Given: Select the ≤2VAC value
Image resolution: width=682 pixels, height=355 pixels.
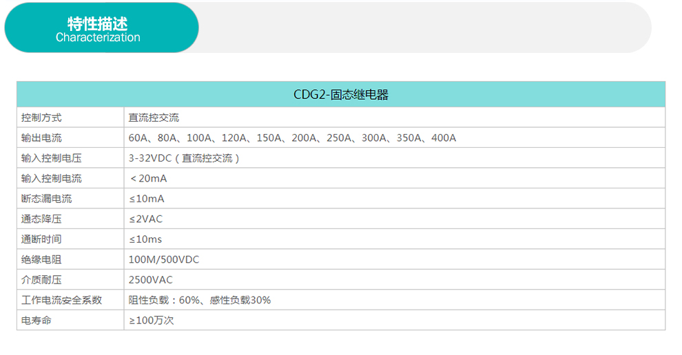Looking at the screenshot, I should coord(146,219).
